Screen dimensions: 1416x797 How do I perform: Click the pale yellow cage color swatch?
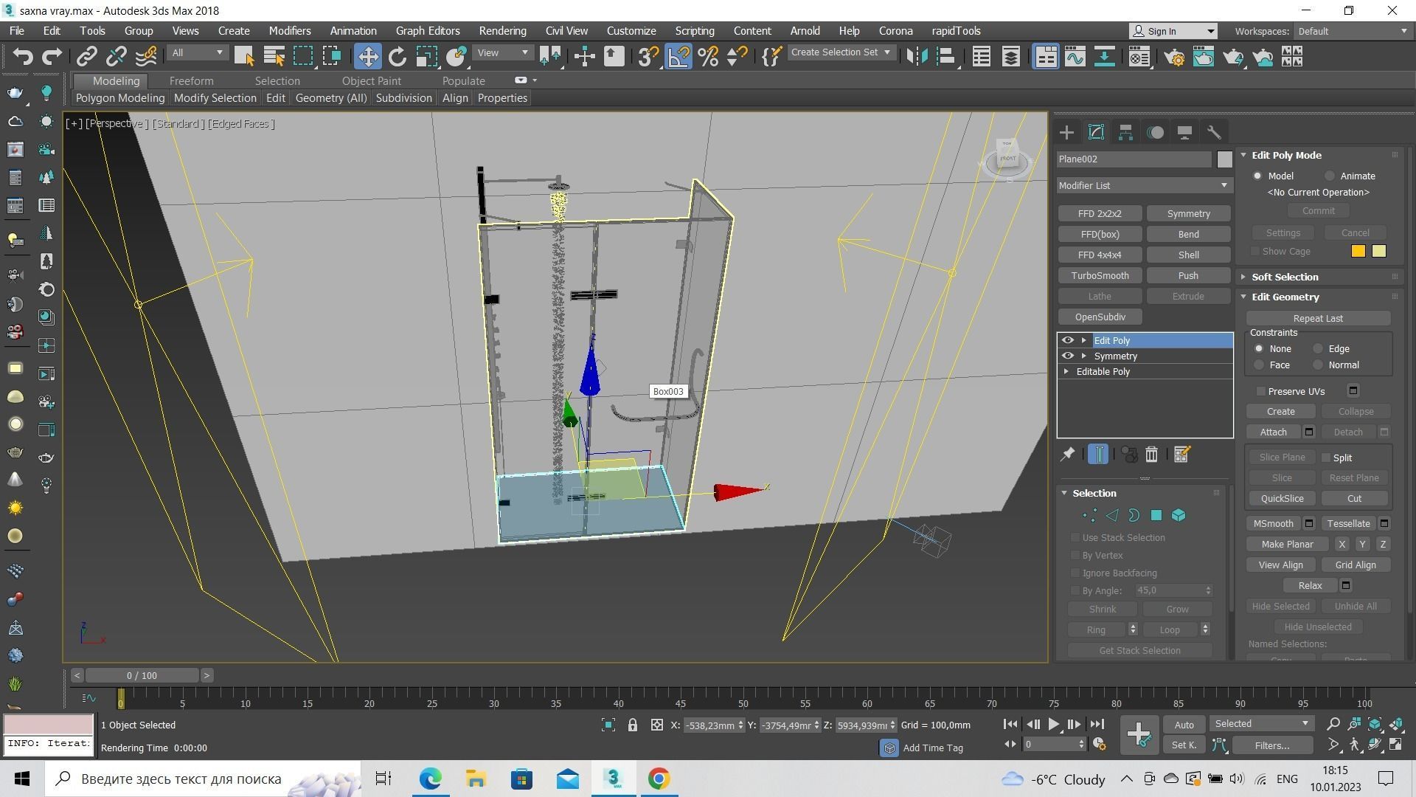pos(1378,251)
